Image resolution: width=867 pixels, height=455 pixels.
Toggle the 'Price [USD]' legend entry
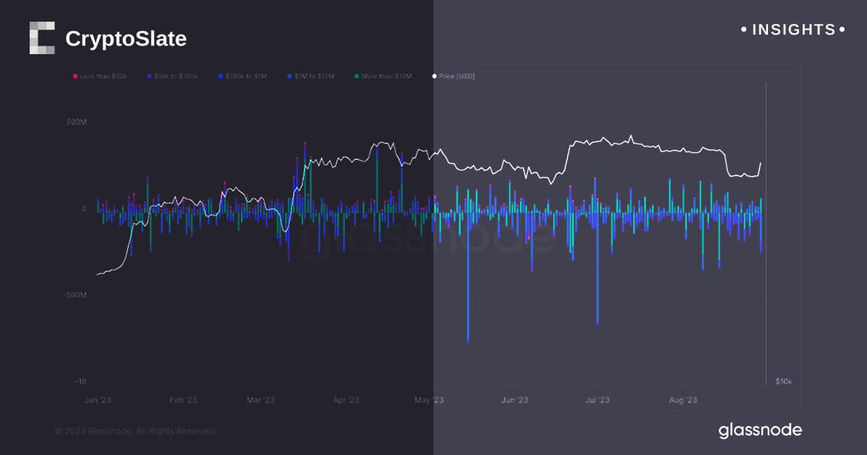(x=457, y=76)
